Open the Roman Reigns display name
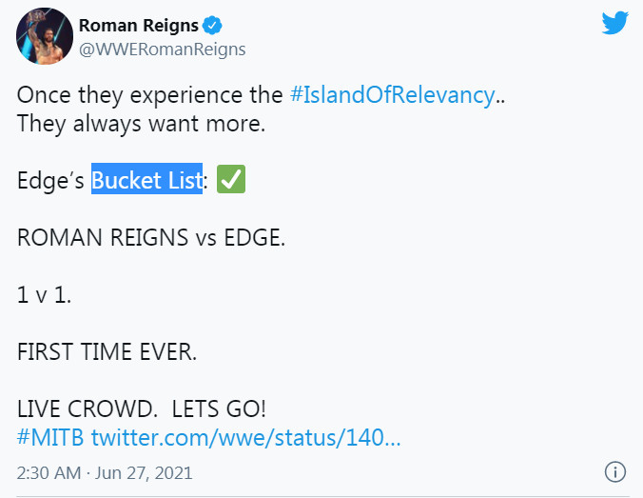643x498 pixels. [x=139, y=26]
